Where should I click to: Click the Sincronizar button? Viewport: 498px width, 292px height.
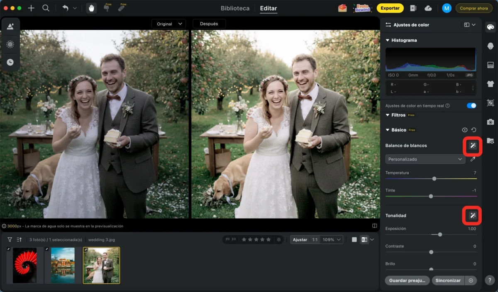click(448, 280)
